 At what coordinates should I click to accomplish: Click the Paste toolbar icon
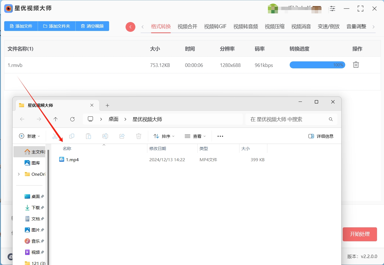click(88, 136)
